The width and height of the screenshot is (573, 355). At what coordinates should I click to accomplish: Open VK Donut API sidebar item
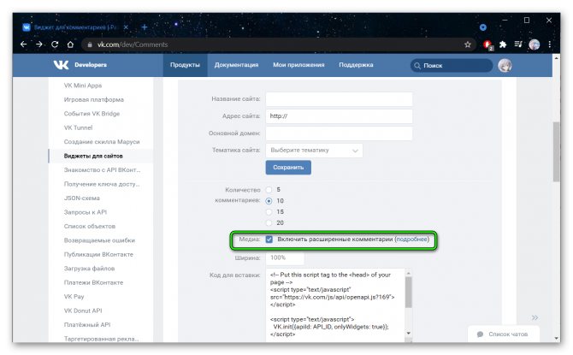83,311
